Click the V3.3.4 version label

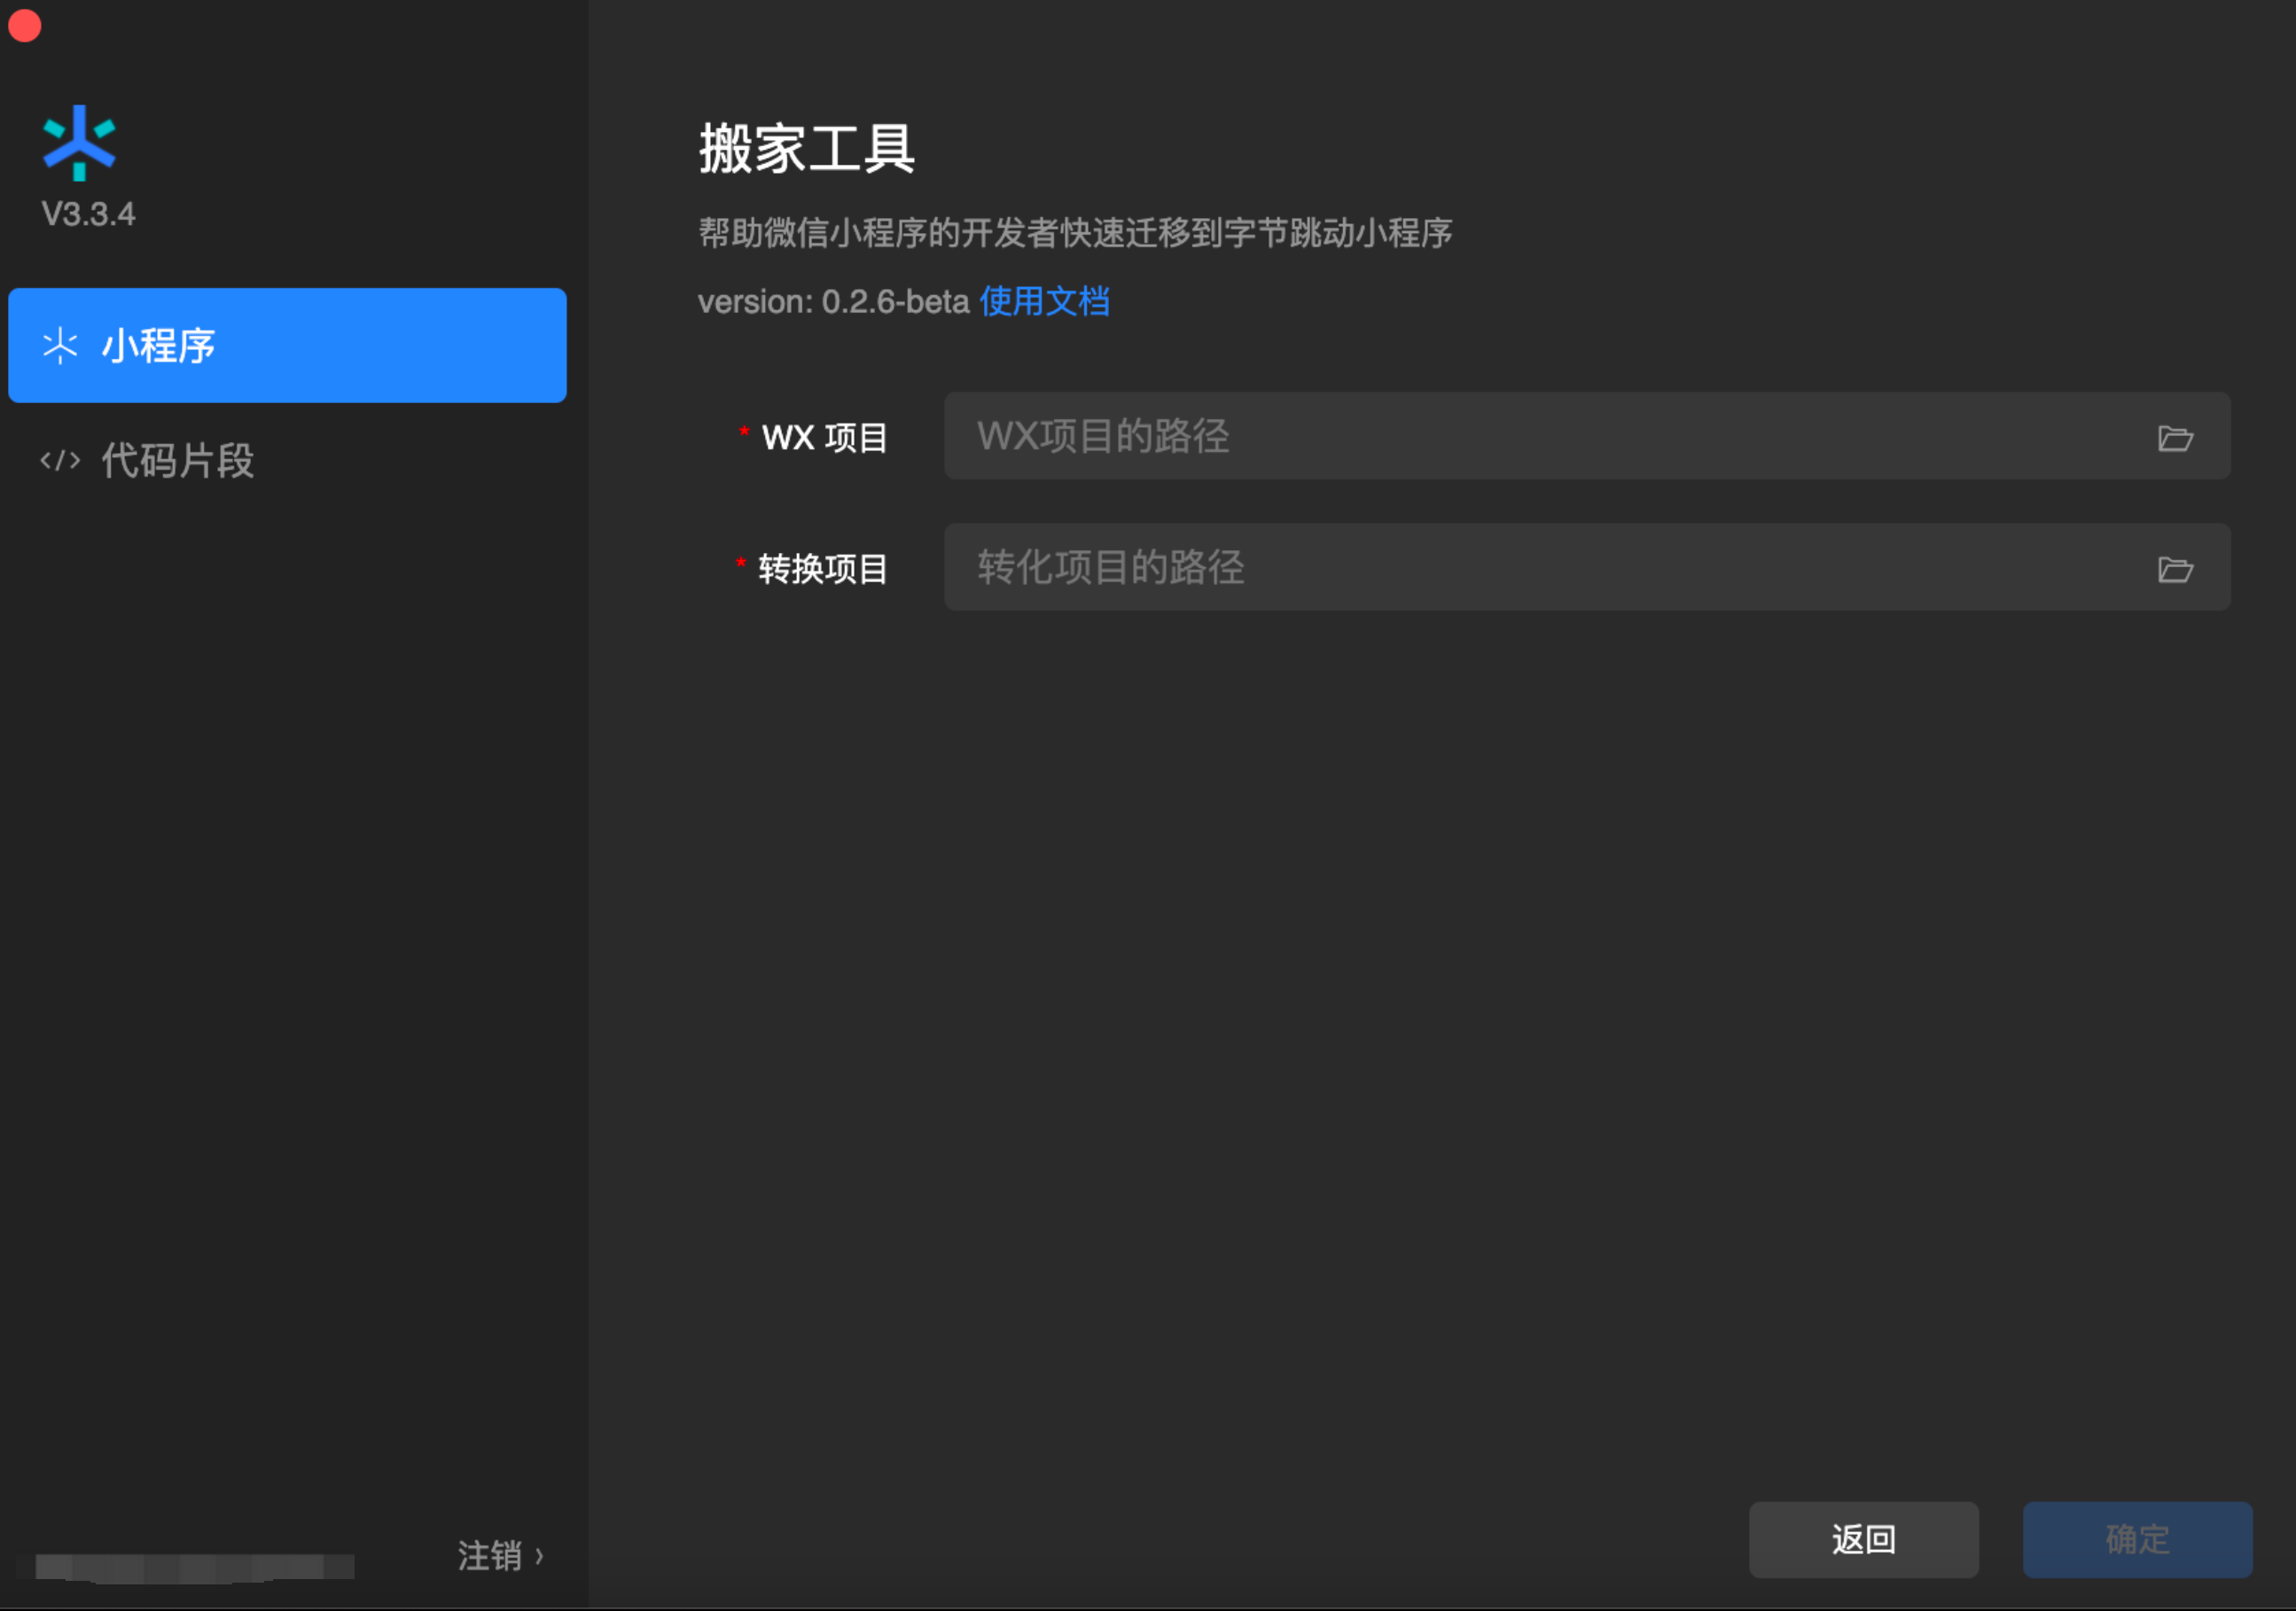[88, 214]
